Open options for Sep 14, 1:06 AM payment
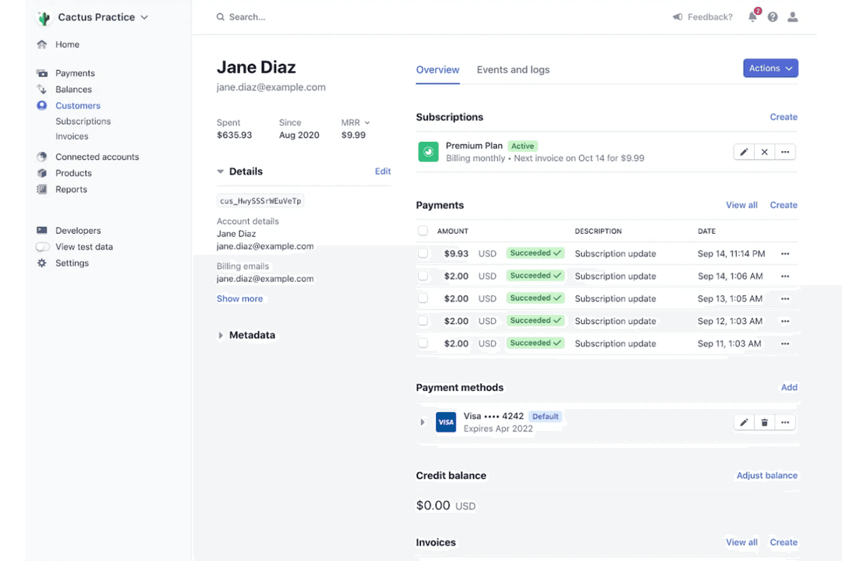The width and height of the screenshot is (842, 561). point(785,276)
